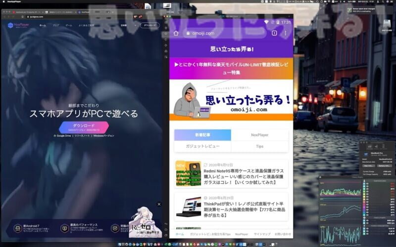This screenshot has width=396, height=247.
Task: Open the three-dot browser menu in the emulator
Action: point(286,33)
